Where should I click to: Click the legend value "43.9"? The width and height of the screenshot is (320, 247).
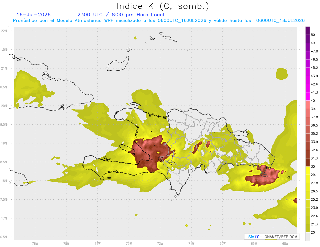314,76
